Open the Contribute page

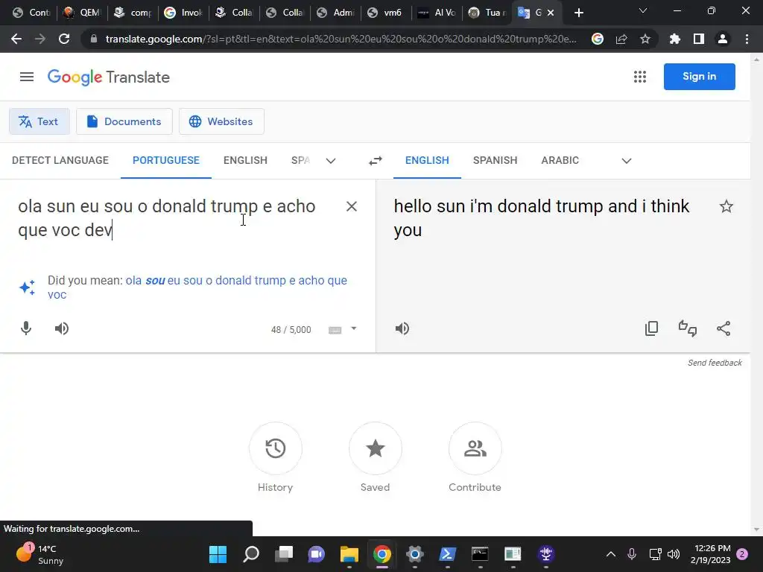475,448
